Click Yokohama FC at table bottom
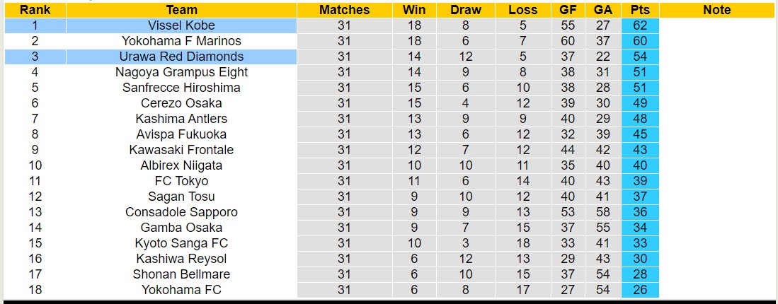The height and width of the screenshot is (304, 778). pos(182,290)
